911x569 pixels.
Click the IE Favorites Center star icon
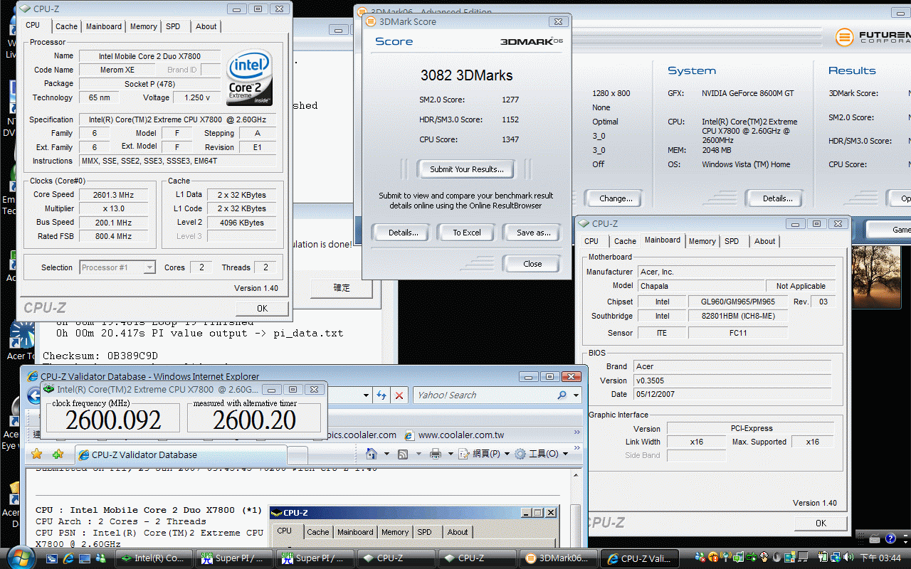pos(36,454)
